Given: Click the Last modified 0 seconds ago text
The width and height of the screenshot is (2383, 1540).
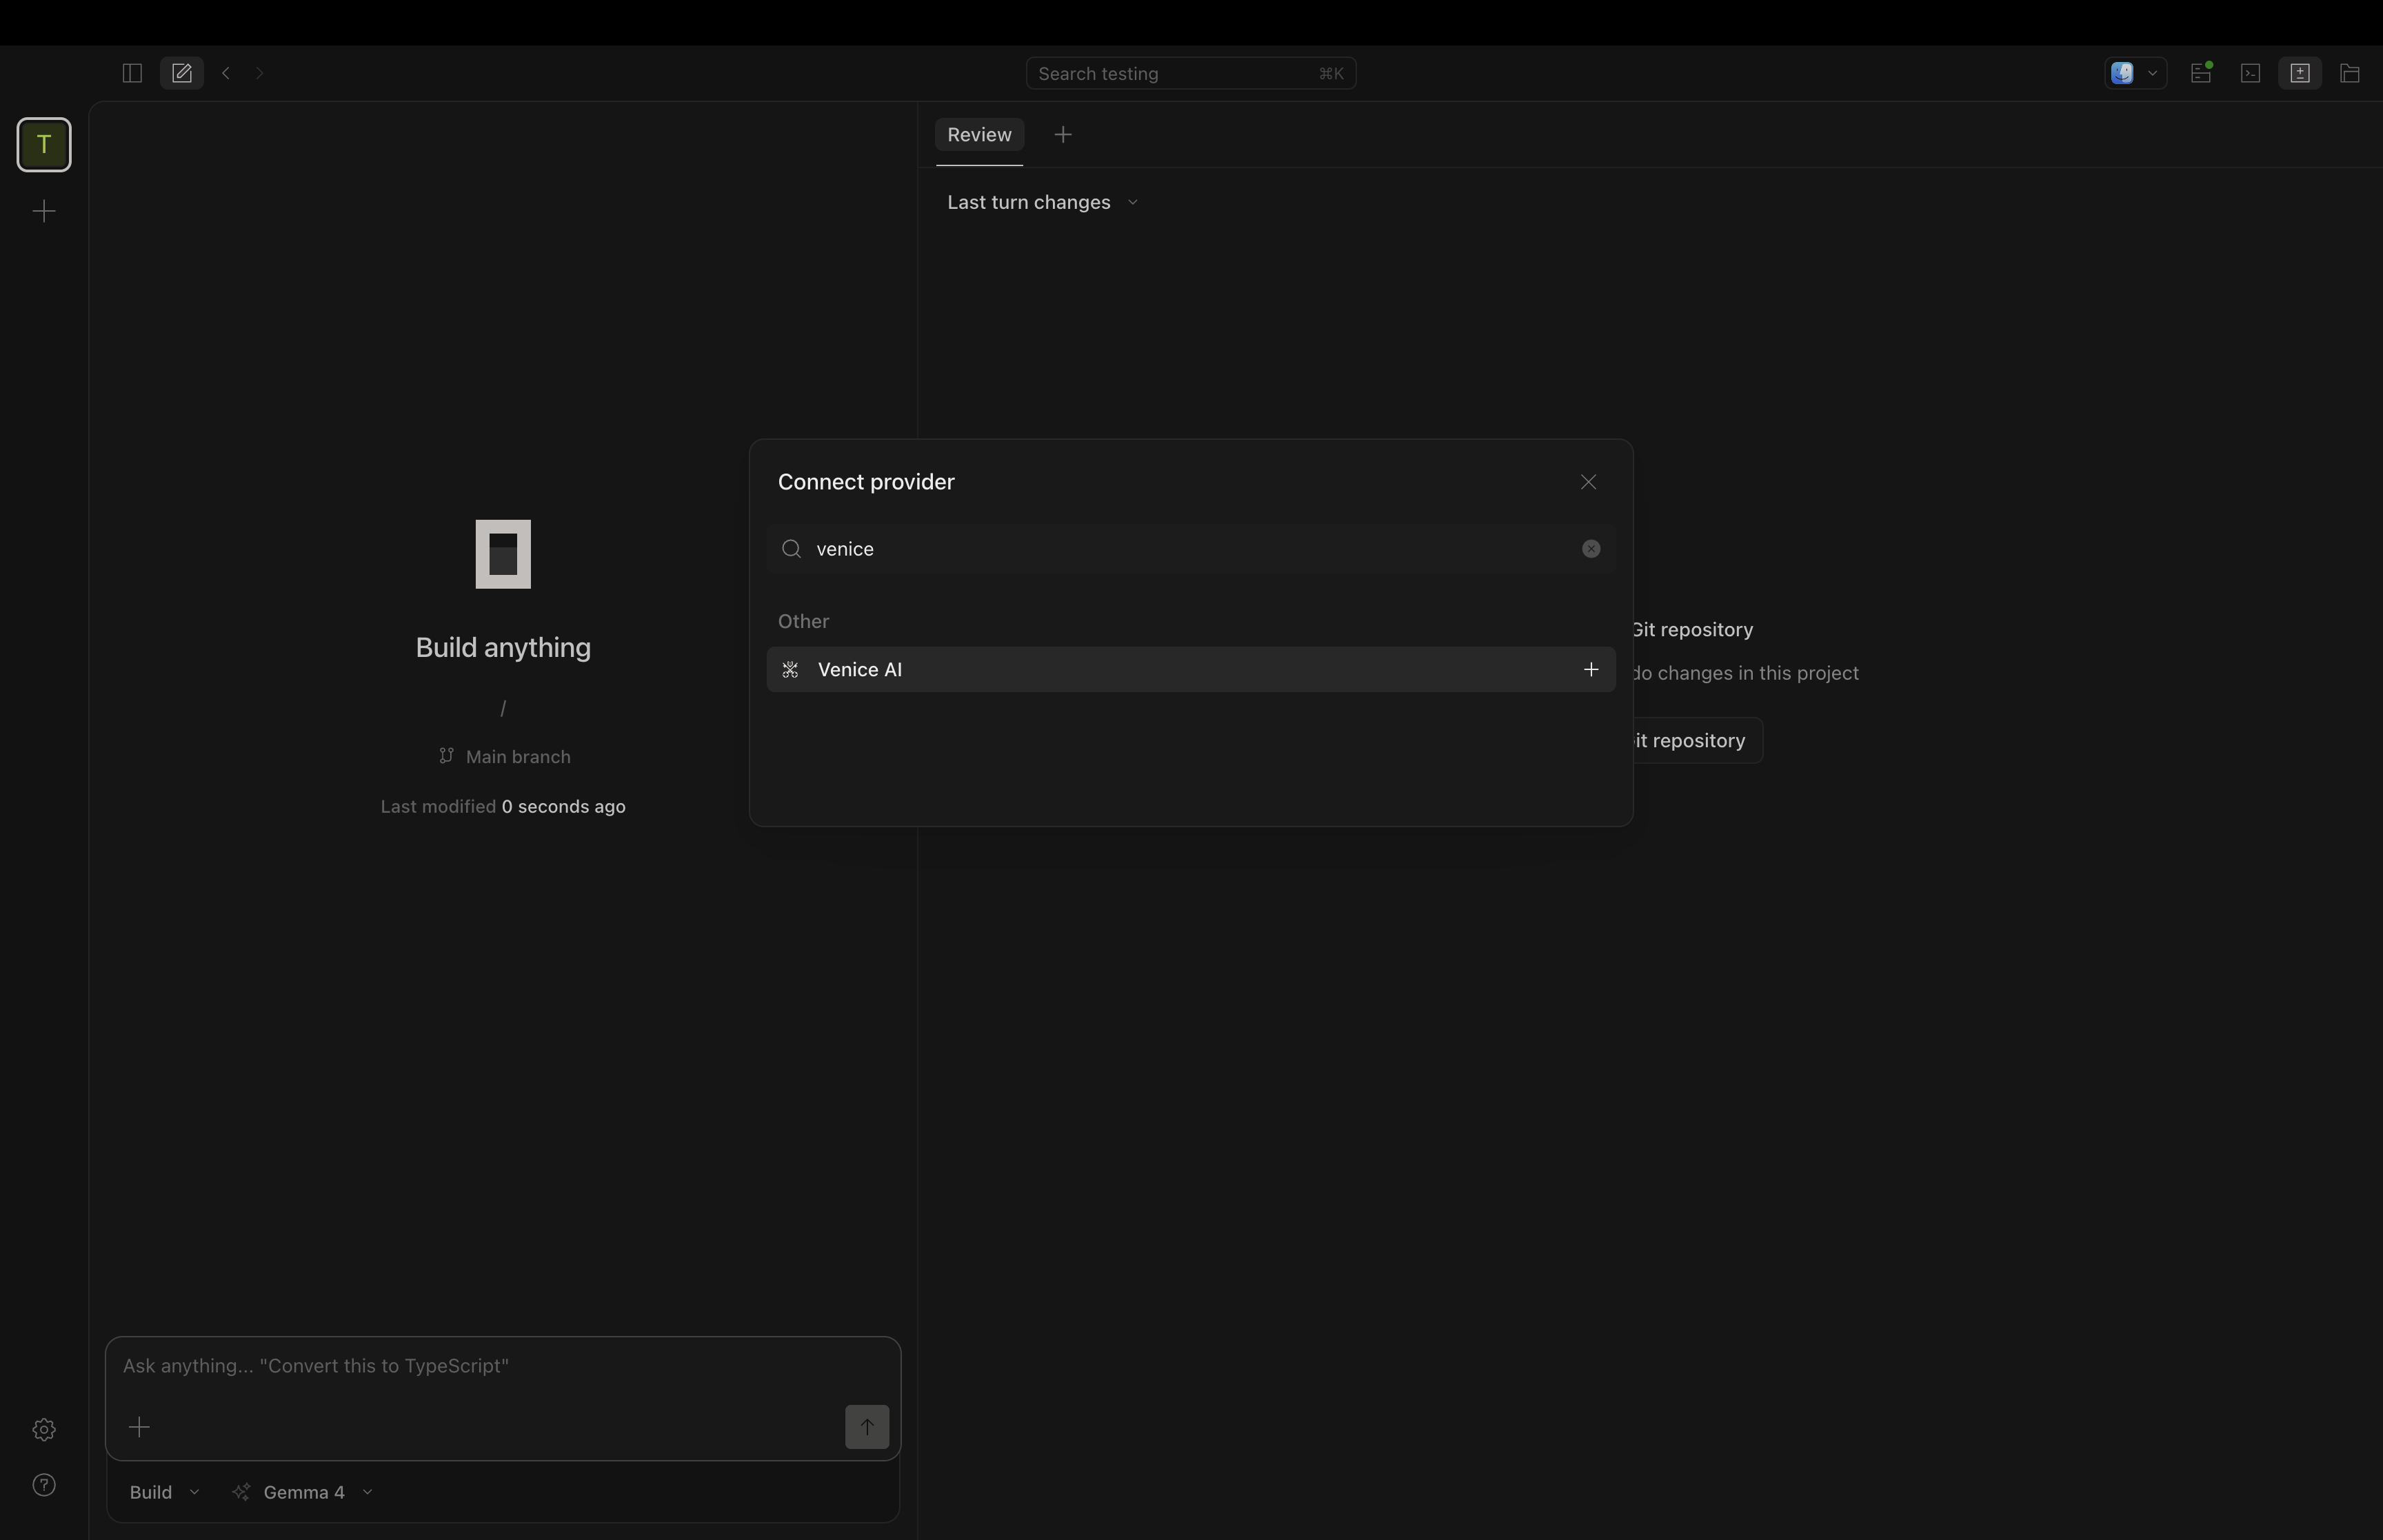Looking at the screenshot, I should pos(503,806).
